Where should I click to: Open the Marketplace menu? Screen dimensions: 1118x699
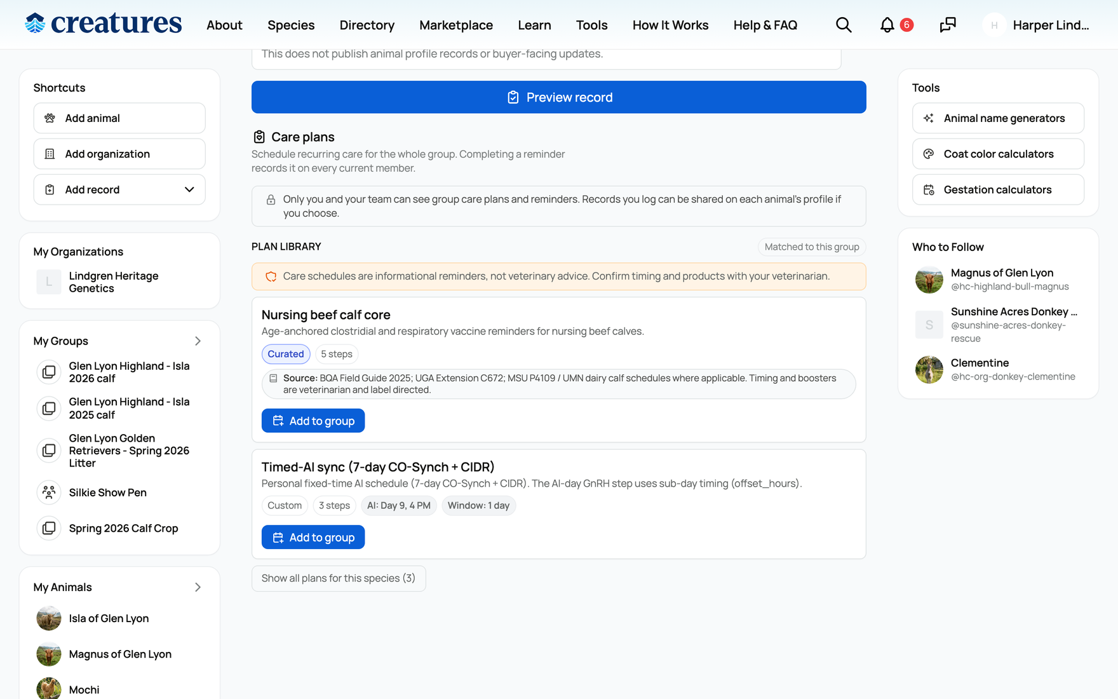(456, 25)
